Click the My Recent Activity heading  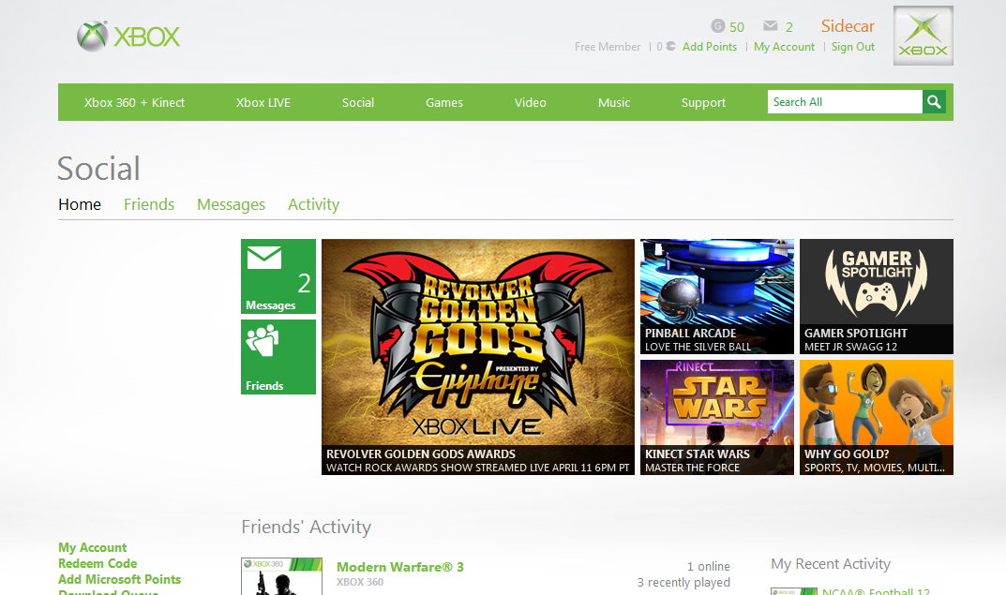pyautogui.click(x=830, y=563)
